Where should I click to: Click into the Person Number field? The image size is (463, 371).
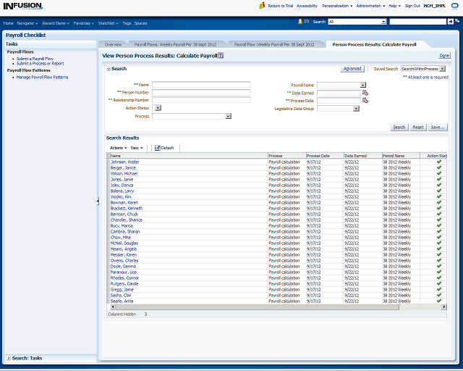[201, 93]
